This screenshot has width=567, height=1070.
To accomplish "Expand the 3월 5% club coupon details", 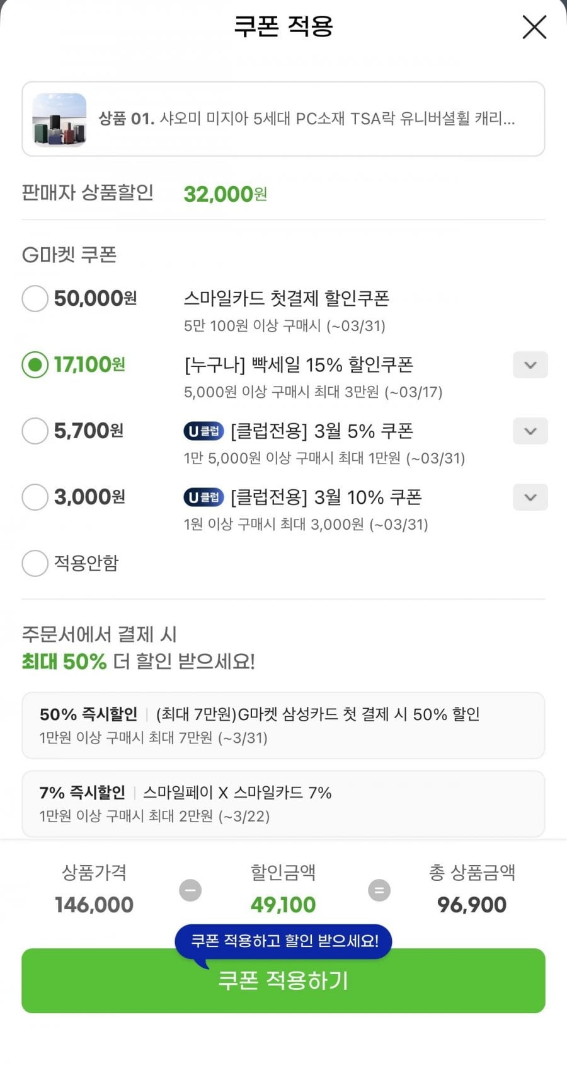I will (530, 431).
